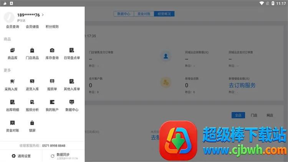Tap the Wi-Fi status bar icon

[x=262, y=3]
